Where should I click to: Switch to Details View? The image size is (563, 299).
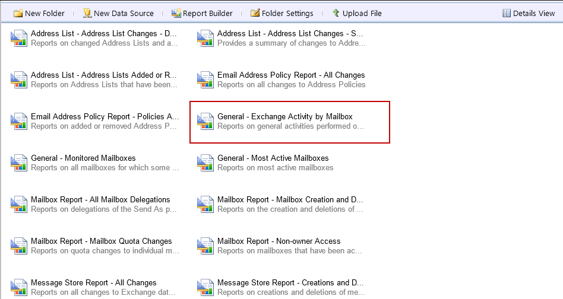click(534, 13)
